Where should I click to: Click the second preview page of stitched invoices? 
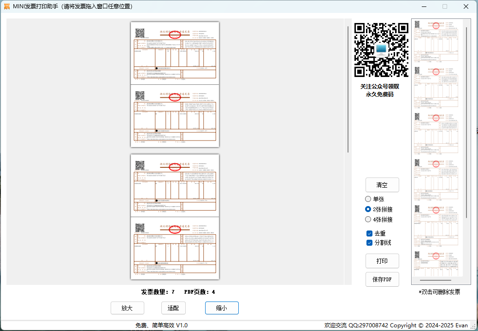point(175,216)
